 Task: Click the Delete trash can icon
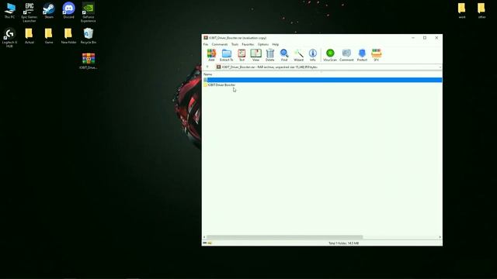click(x=269, y=55)
